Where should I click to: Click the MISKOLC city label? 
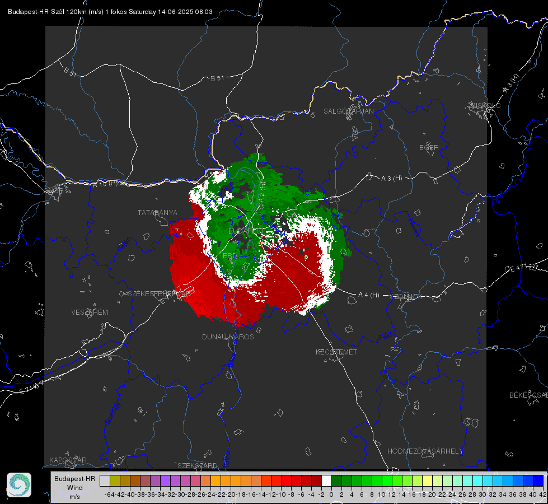(x=485, y=106)
